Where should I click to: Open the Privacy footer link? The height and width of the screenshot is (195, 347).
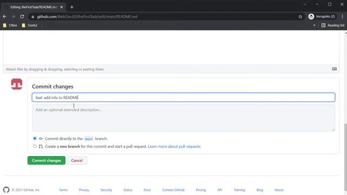click(x=84, y=190)
